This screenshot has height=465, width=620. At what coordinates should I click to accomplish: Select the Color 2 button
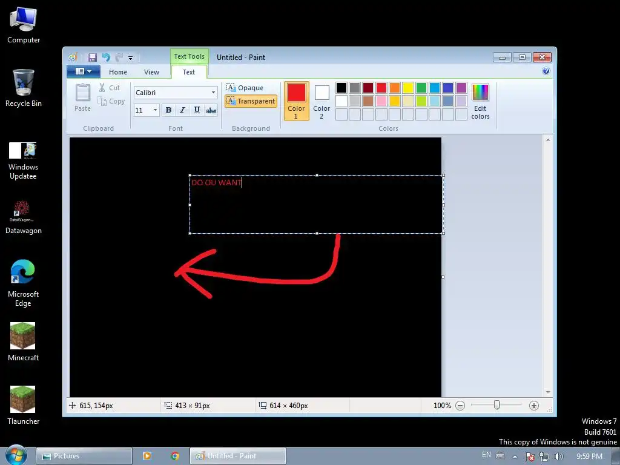322,101
